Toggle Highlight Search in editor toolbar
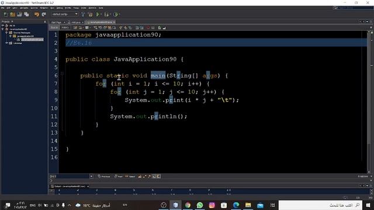 pos(110,28)
